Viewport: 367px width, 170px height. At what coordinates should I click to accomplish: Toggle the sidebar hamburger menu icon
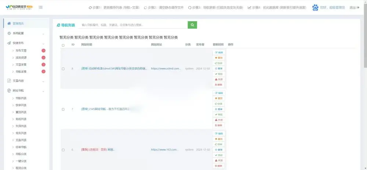40,7
